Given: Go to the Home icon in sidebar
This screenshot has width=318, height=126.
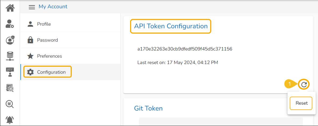Looking at the screenshot, I should (x=10, y=8).
